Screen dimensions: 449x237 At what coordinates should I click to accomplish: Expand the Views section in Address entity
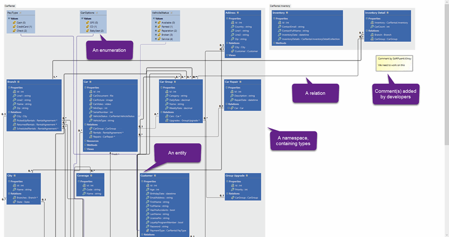coord(227,55)
